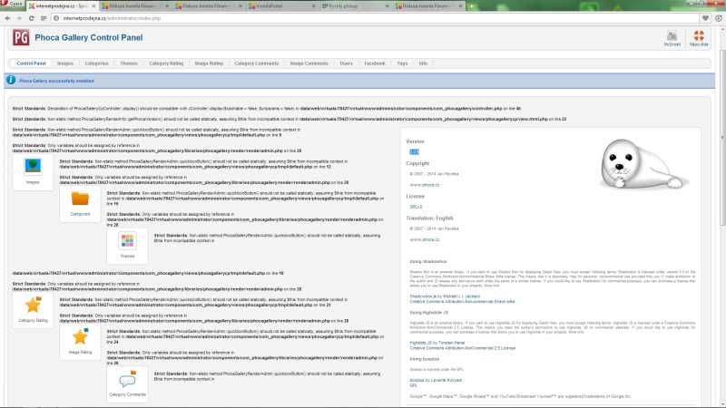
Task: Click the lifebuoy help icon
Action: 700,36
